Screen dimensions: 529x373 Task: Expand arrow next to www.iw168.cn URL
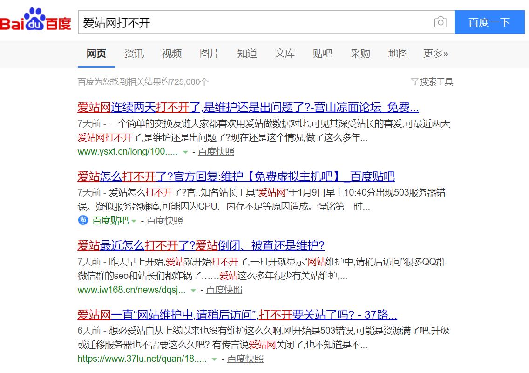coord(193,291)
